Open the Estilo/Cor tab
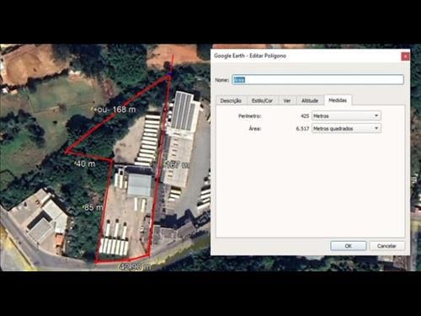 262,100
